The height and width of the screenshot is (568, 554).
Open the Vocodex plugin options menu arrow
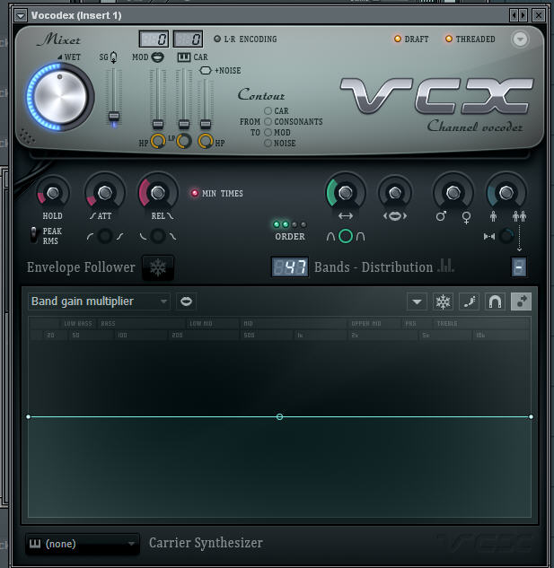point(21,16)
